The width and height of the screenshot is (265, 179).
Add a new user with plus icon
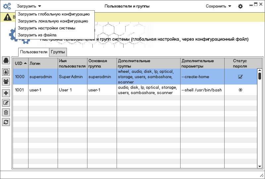[6, 93]
